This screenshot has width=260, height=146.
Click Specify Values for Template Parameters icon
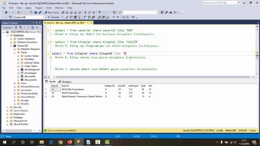pyautogui.click(x=133, y=17)
